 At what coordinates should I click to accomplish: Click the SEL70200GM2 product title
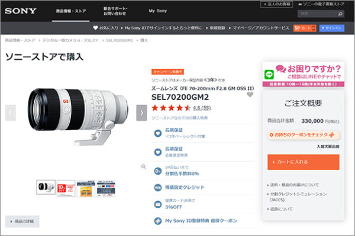(180, 97)
